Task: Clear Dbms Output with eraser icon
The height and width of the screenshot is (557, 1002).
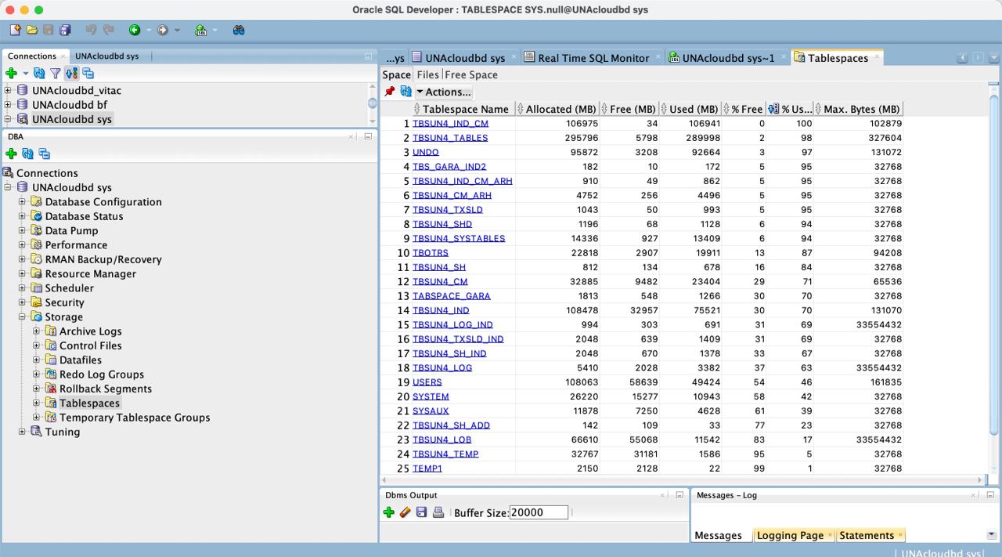Action: [405, 512]
